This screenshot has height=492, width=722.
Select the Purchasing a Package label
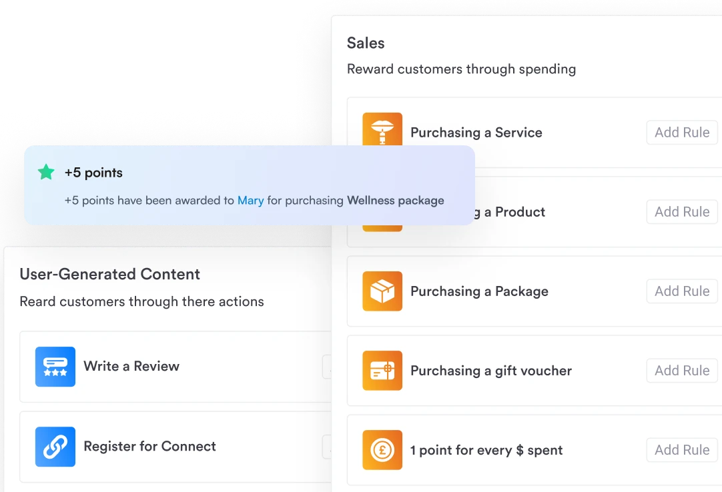tap(479, 291)
